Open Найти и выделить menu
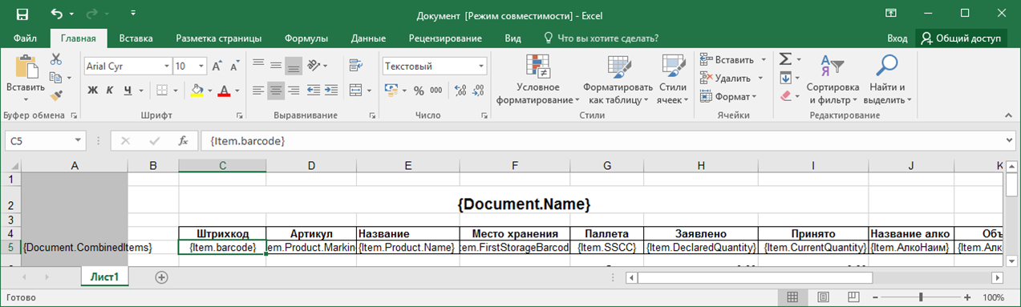Screen dimensions: 1021x307 [886, 79]
